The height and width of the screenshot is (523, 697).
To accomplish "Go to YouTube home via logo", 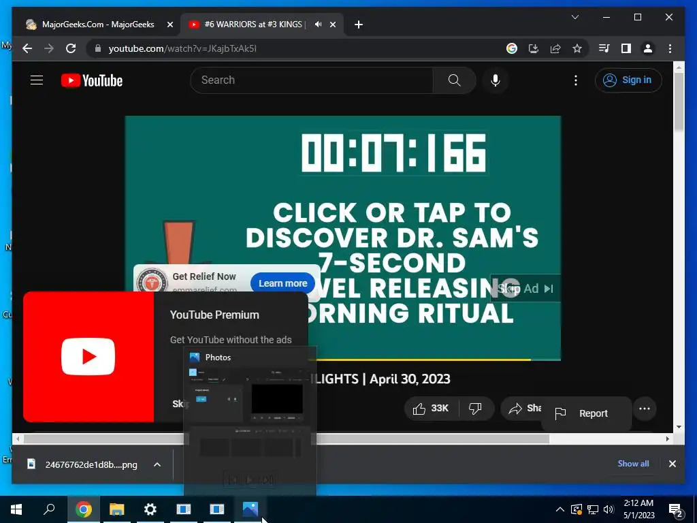I will click(x=92, y=80).
